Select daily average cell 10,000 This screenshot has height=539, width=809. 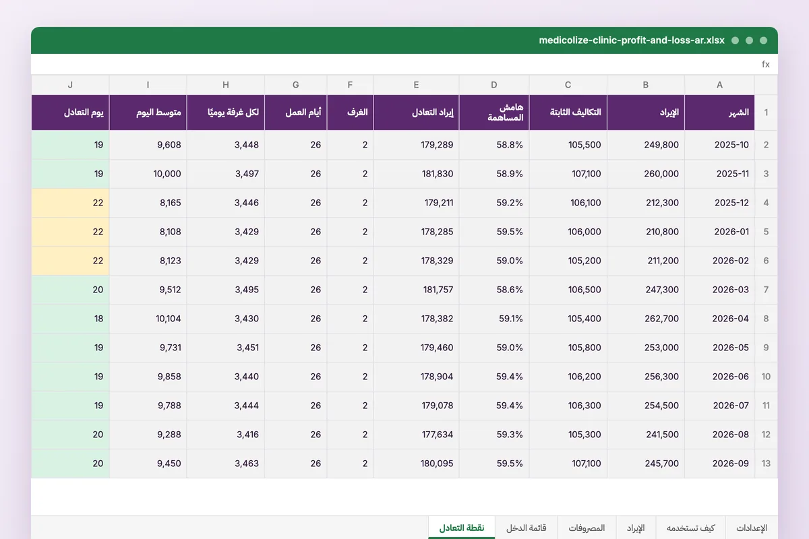(x=148, y=174)
